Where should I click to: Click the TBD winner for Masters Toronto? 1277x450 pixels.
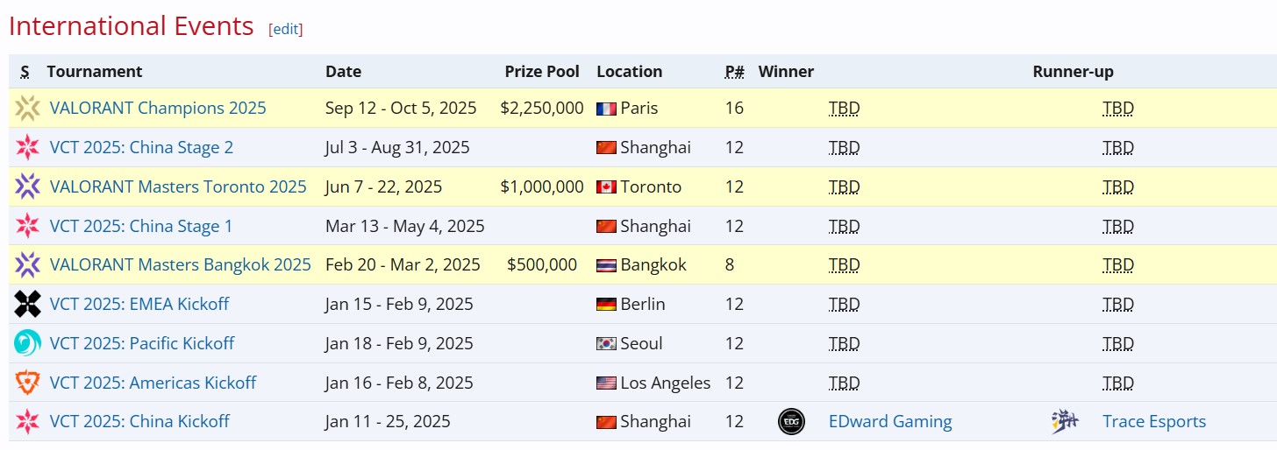coord(844,186)
